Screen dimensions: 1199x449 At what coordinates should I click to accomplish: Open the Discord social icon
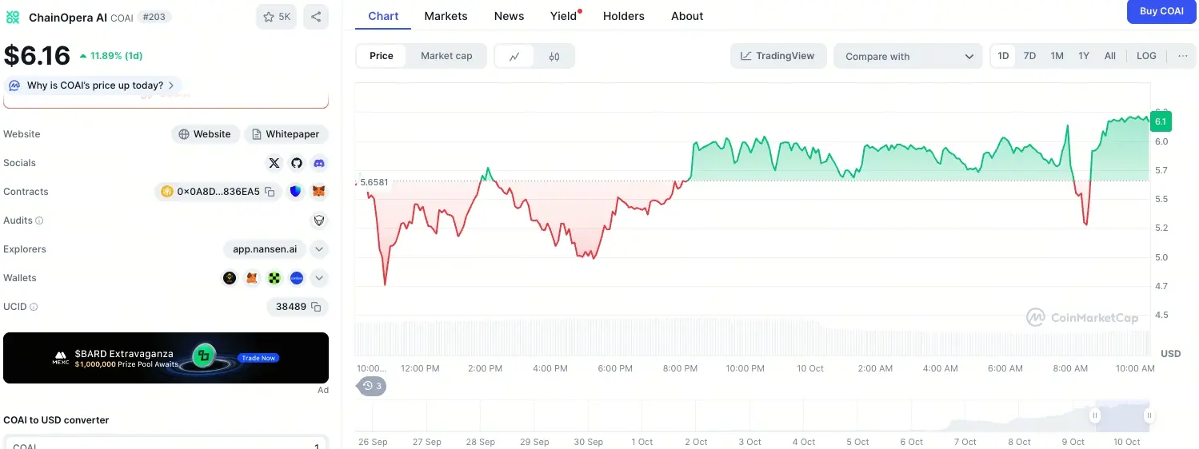tap(319, 163)
